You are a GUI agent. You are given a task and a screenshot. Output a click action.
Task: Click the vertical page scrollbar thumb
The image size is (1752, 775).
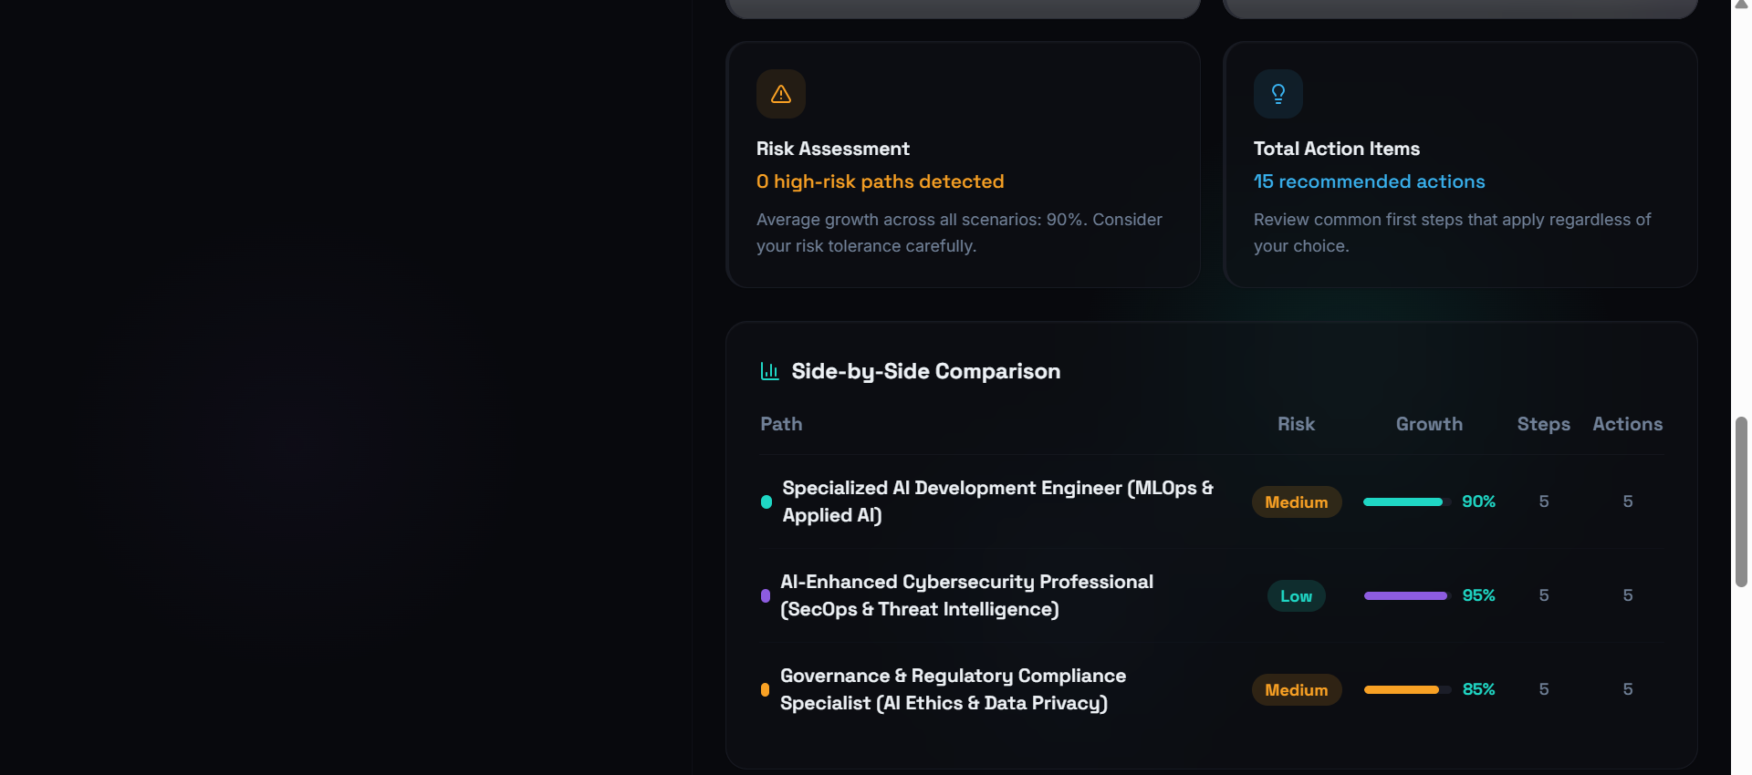click(x=1741, y=501)
